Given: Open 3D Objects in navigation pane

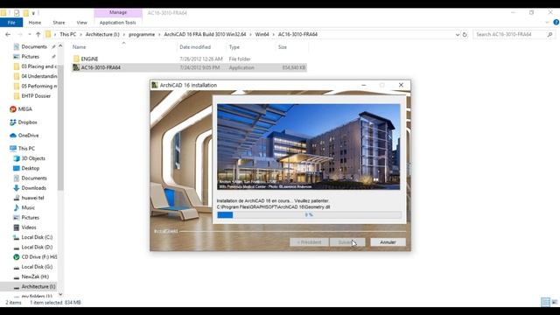Looking at the screenshot, I should [33, 158].
